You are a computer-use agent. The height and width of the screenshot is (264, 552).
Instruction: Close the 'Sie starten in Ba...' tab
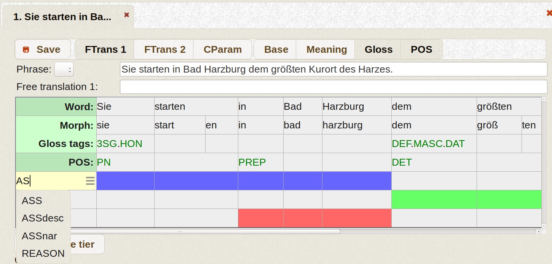[127, 15]
